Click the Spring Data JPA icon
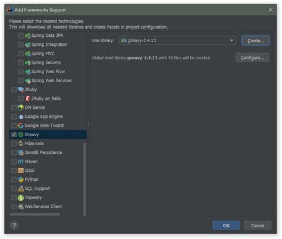This screenshot has width=282, height=239. [x=27, y=36]
